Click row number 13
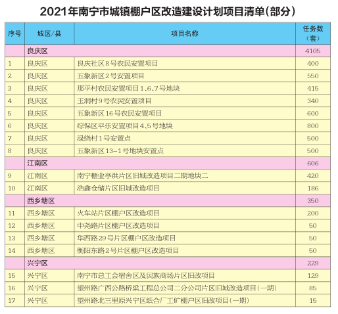The image size is (338, 314). click(x=12, y=238)
